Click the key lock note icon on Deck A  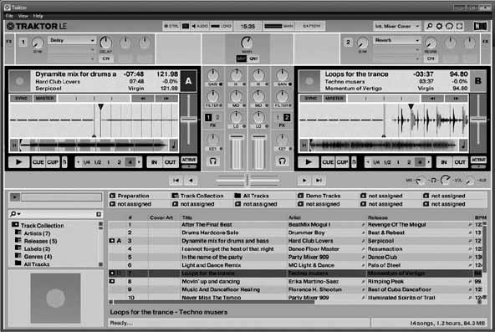[x=173, y=146]
